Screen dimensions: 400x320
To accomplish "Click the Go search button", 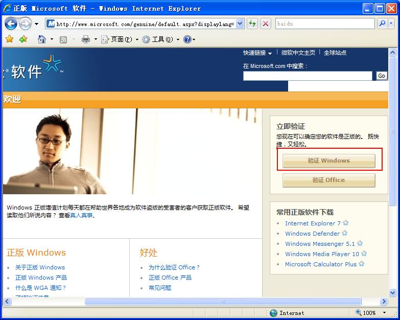I will (x=382, y=76).
